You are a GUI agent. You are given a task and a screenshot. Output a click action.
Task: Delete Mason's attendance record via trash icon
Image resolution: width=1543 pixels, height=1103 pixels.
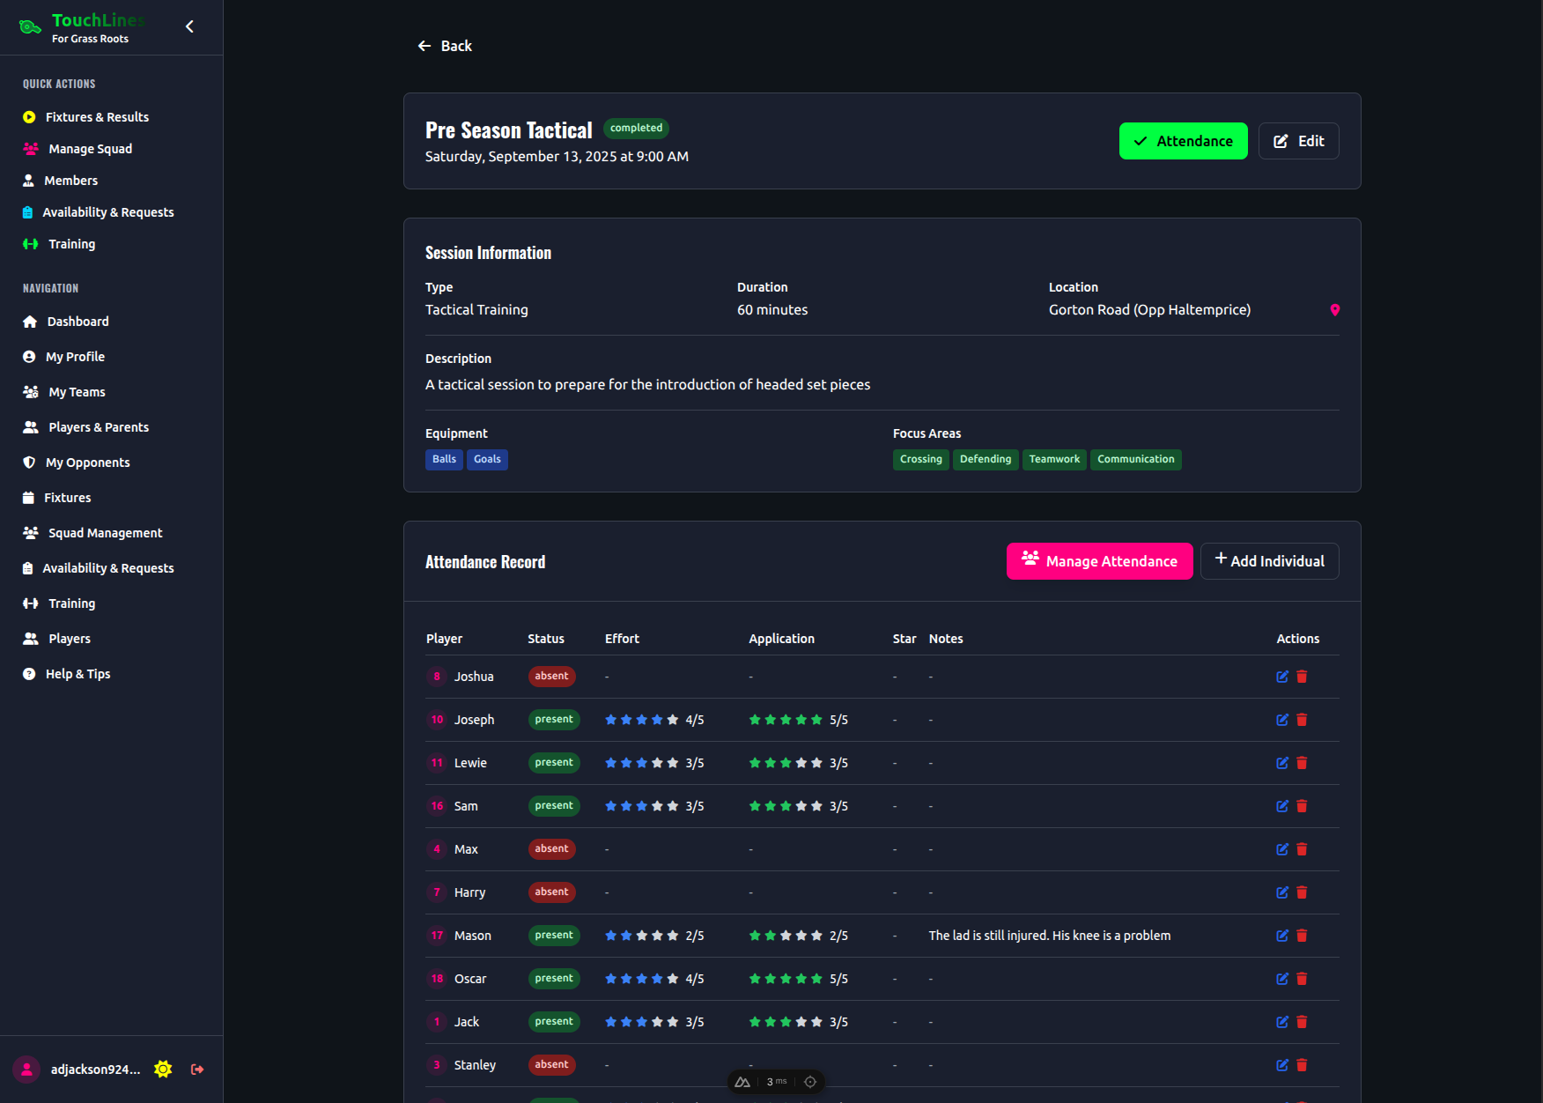[1303, 936]
